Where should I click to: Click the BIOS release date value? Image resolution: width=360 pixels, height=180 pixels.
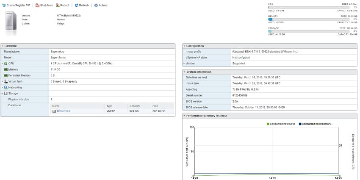pos(258,108)
